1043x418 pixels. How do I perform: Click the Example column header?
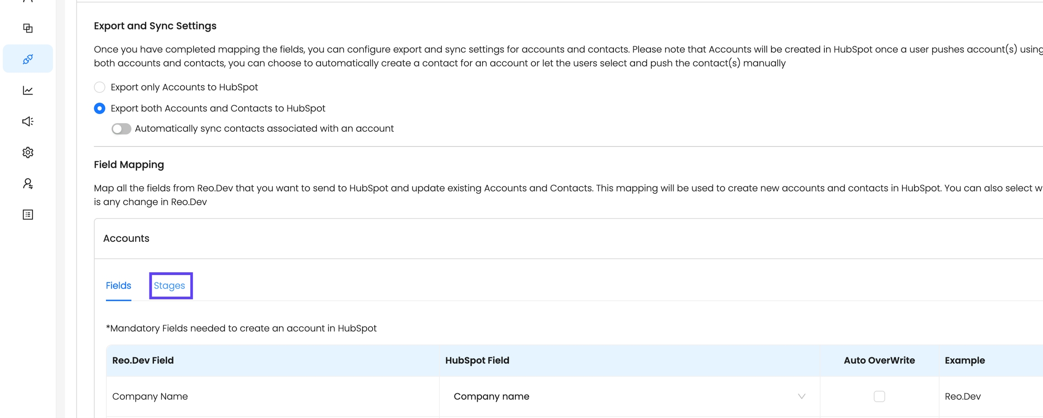pos(965,360)
